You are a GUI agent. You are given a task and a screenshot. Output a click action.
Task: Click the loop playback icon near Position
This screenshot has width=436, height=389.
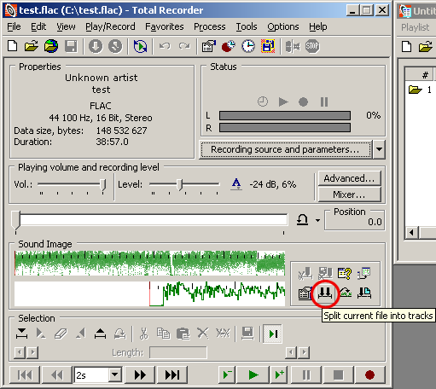tap(303, 220)
